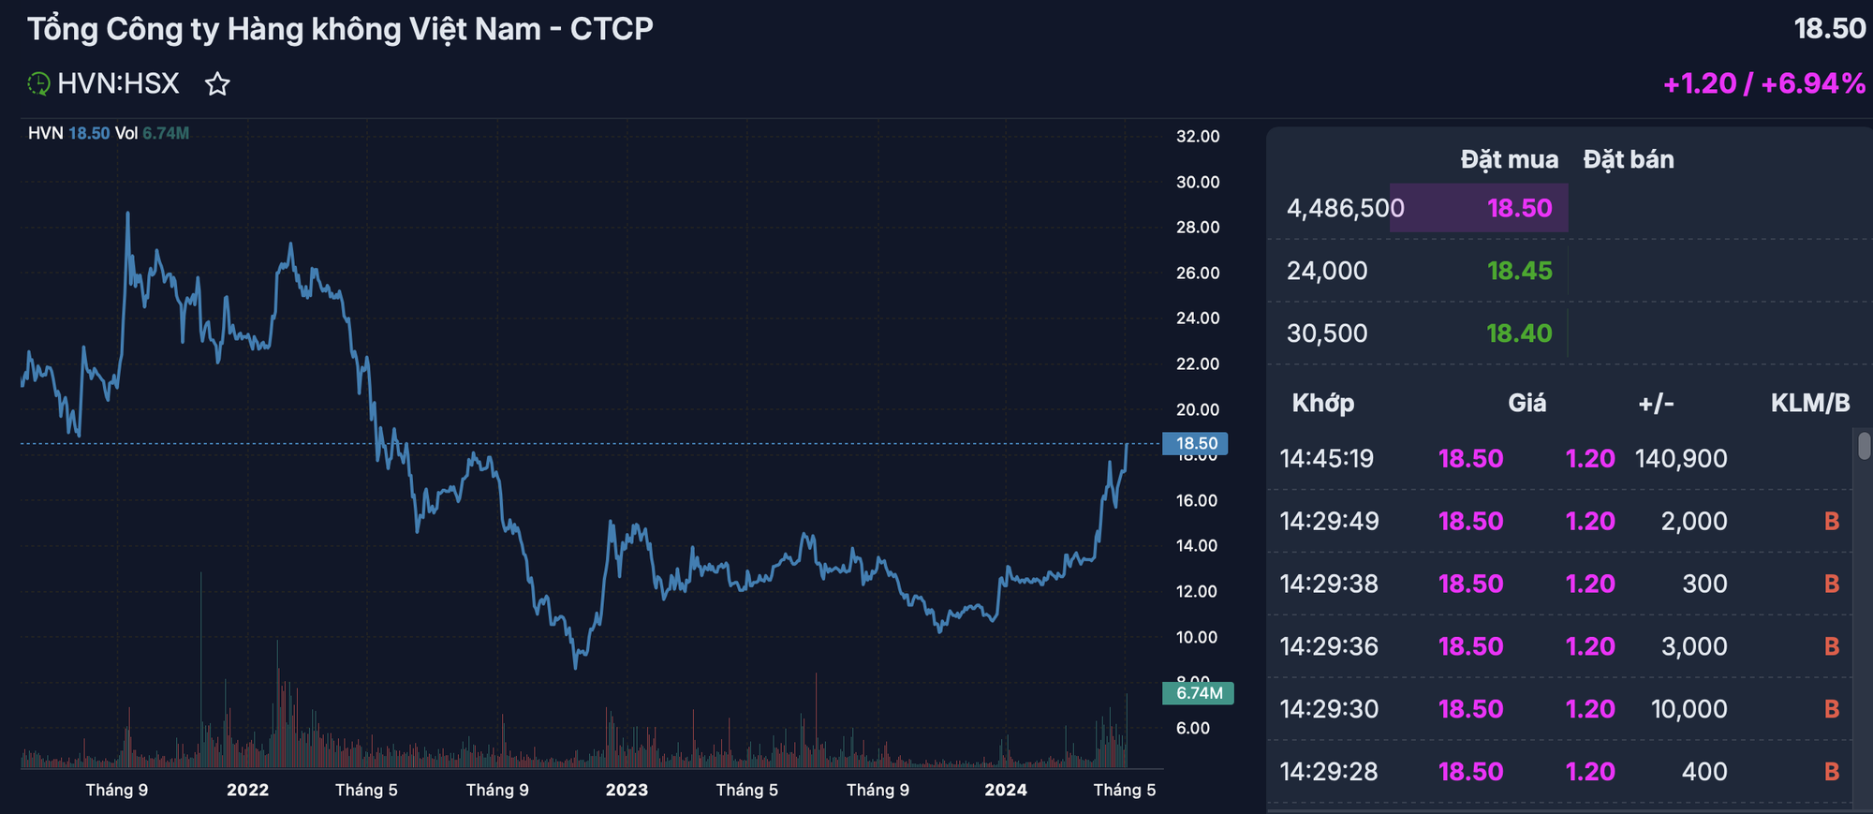Click the star favorite icon beside HVN:HSX
The image size is (1873, 814).
tap(217, 84)
